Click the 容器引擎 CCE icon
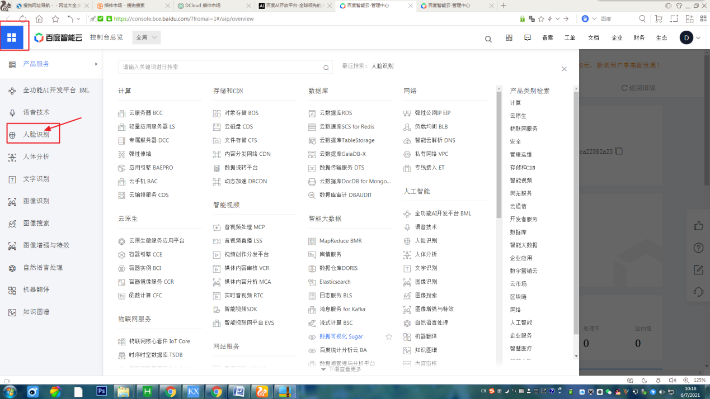The height and width of the screenshot is (399, 710). point(122,255)
